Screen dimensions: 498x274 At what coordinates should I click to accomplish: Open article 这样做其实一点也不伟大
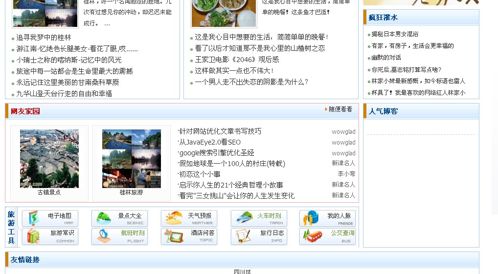point(234,70)
